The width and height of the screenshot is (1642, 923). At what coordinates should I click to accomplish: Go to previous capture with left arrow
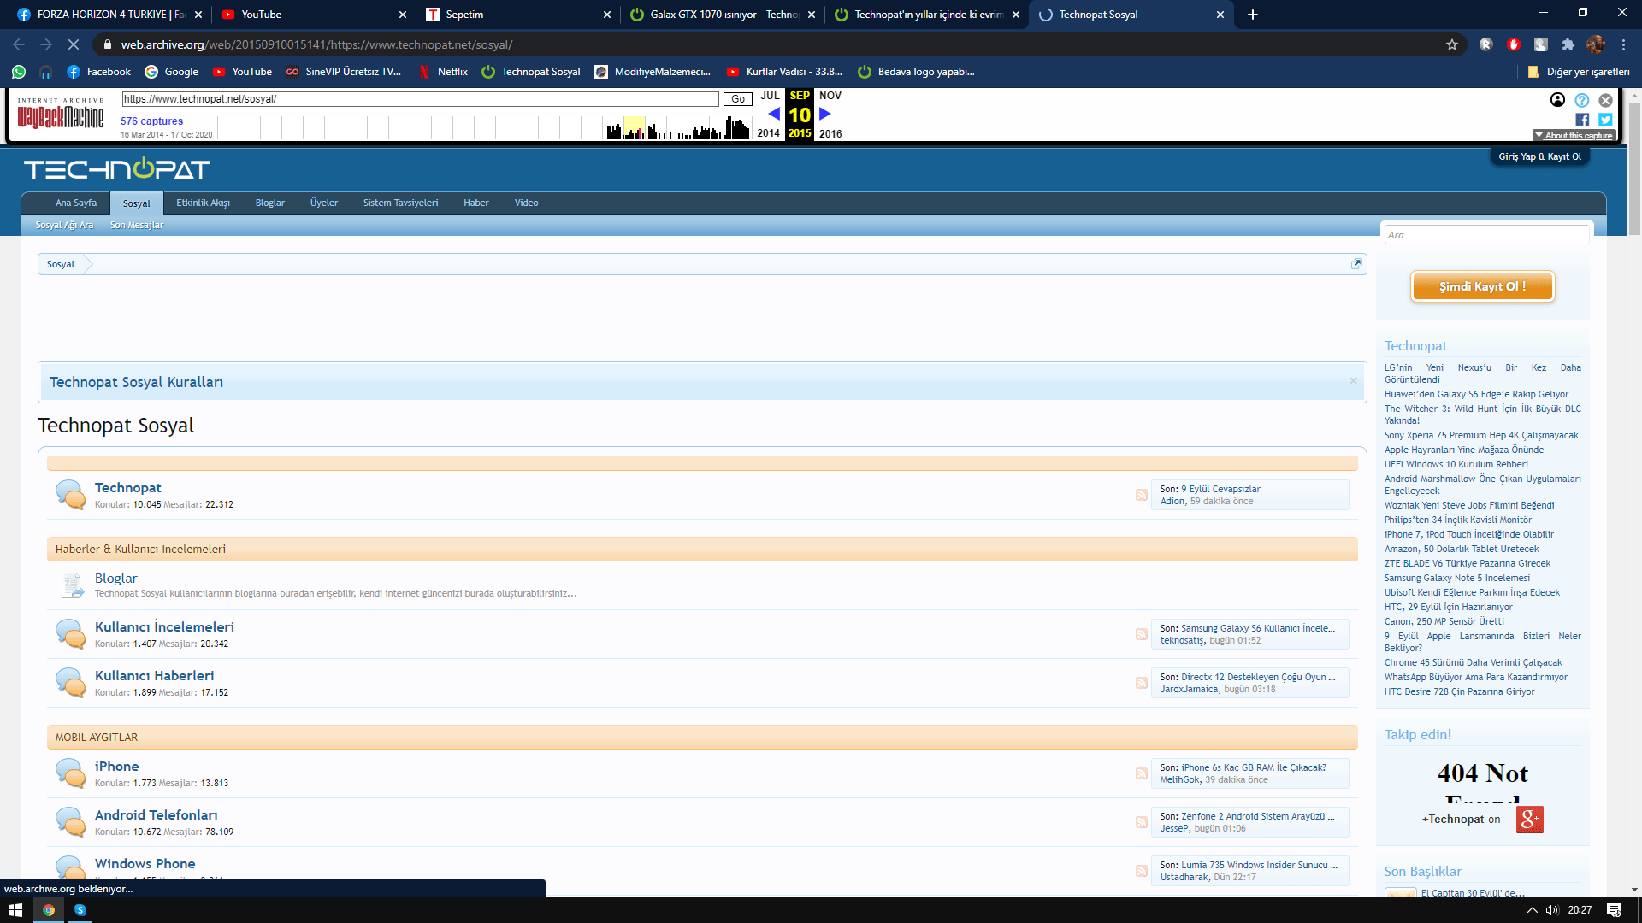click(x=774, y=114)
